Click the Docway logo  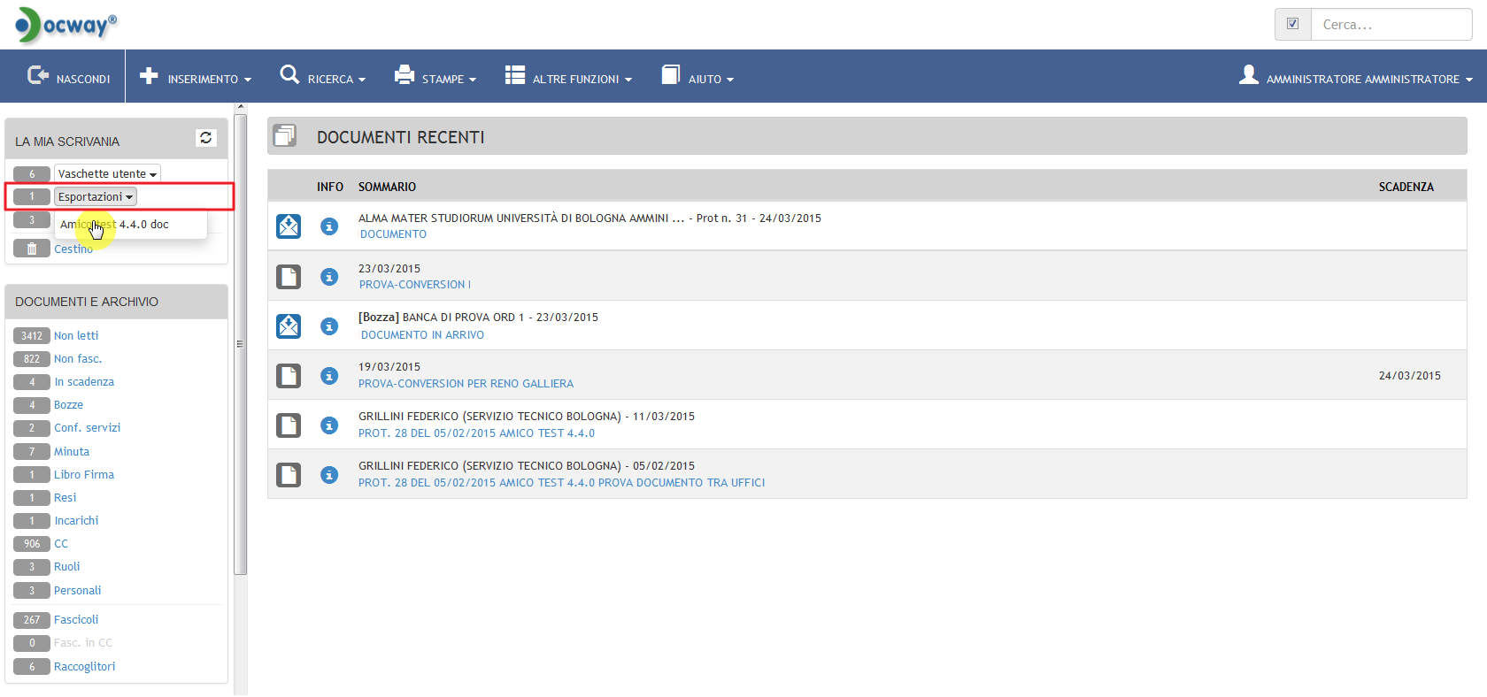pyautogui.click(x=66, y=25)
